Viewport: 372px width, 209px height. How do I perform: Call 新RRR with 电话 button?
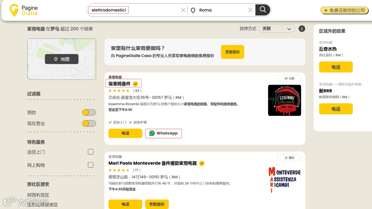(336, 109)
